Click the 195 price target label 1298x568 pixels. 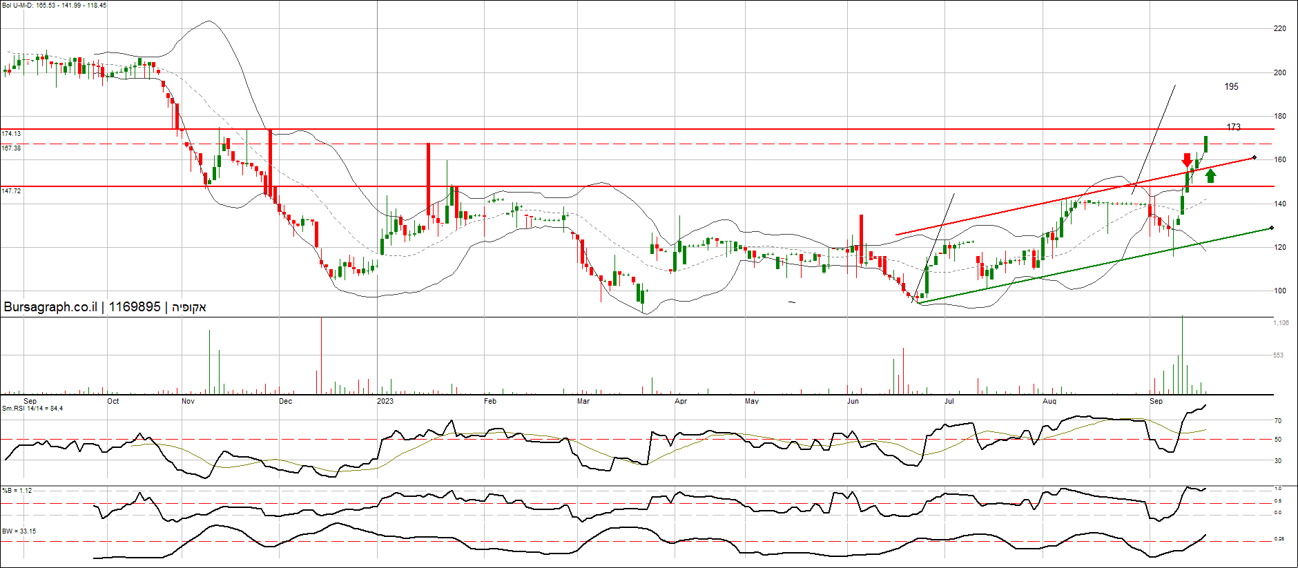click(x=1231, y=86)
